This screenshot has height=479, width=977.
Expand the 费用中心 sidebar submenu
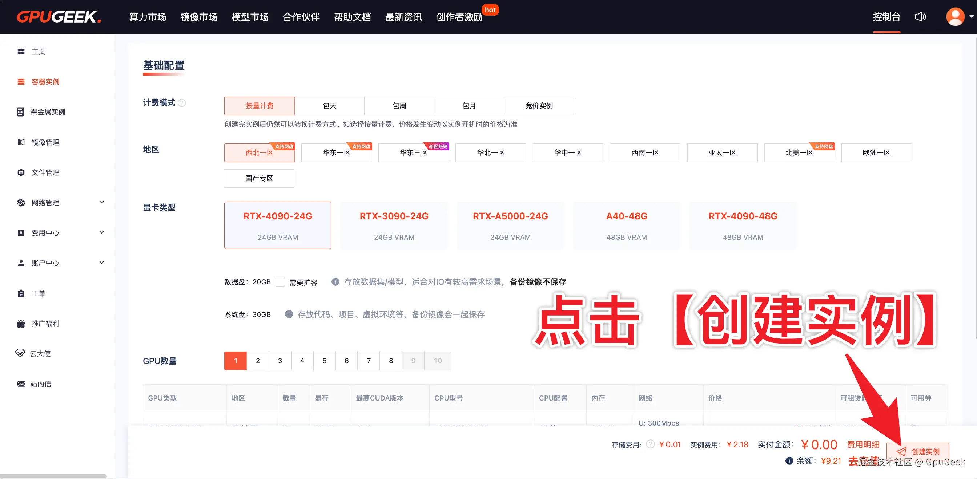tap(101, 232)
